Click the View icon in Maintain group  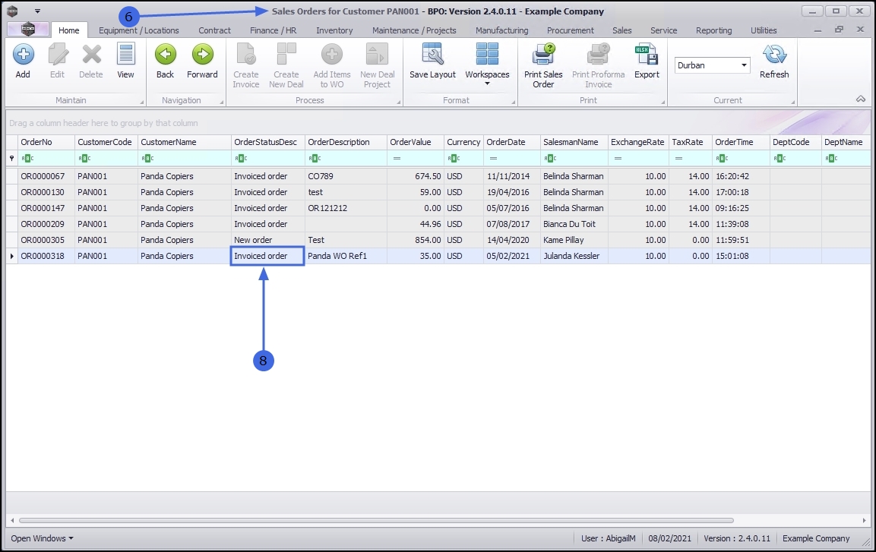pyautogui.click(x=125, y=61)
